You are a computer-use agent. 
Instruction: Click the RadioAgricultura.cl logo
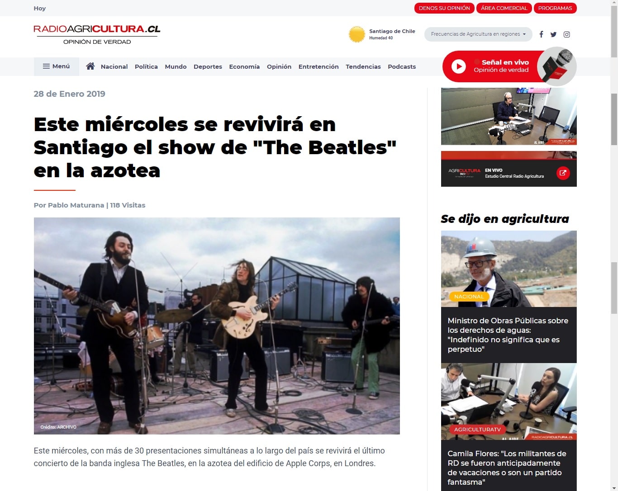pyautogui.click(x=97, y=34)
